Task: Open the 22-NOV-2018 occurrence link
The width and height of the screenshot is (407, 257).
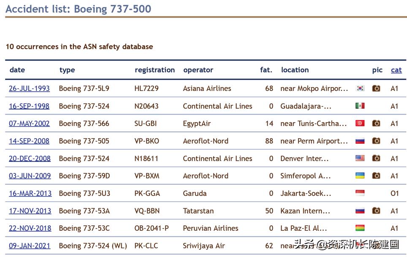Action: (x=30, y=228)
